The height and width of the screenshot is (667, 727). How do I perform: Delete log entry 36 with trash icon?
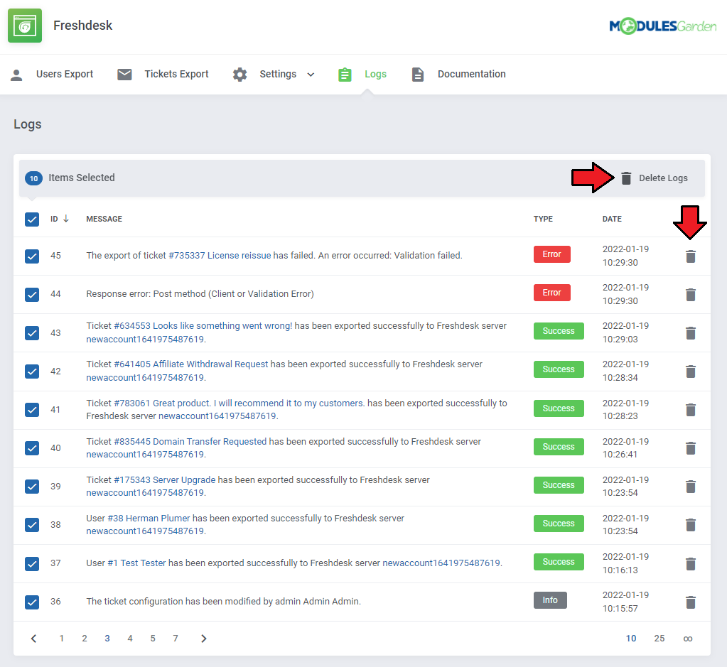point(690,602)
